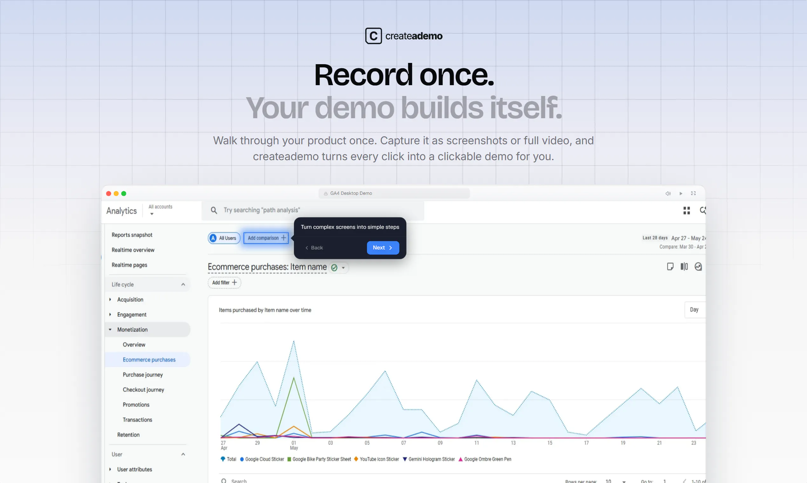Collapse the Life cycle section
This screenshot has width=807, height=483.
pos(183,284)
